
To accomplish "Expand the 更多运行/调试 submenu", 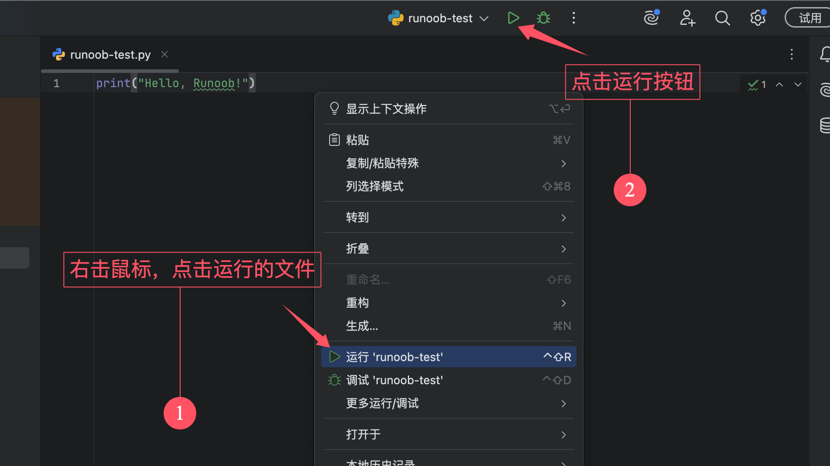I will [x=448, y=403].
